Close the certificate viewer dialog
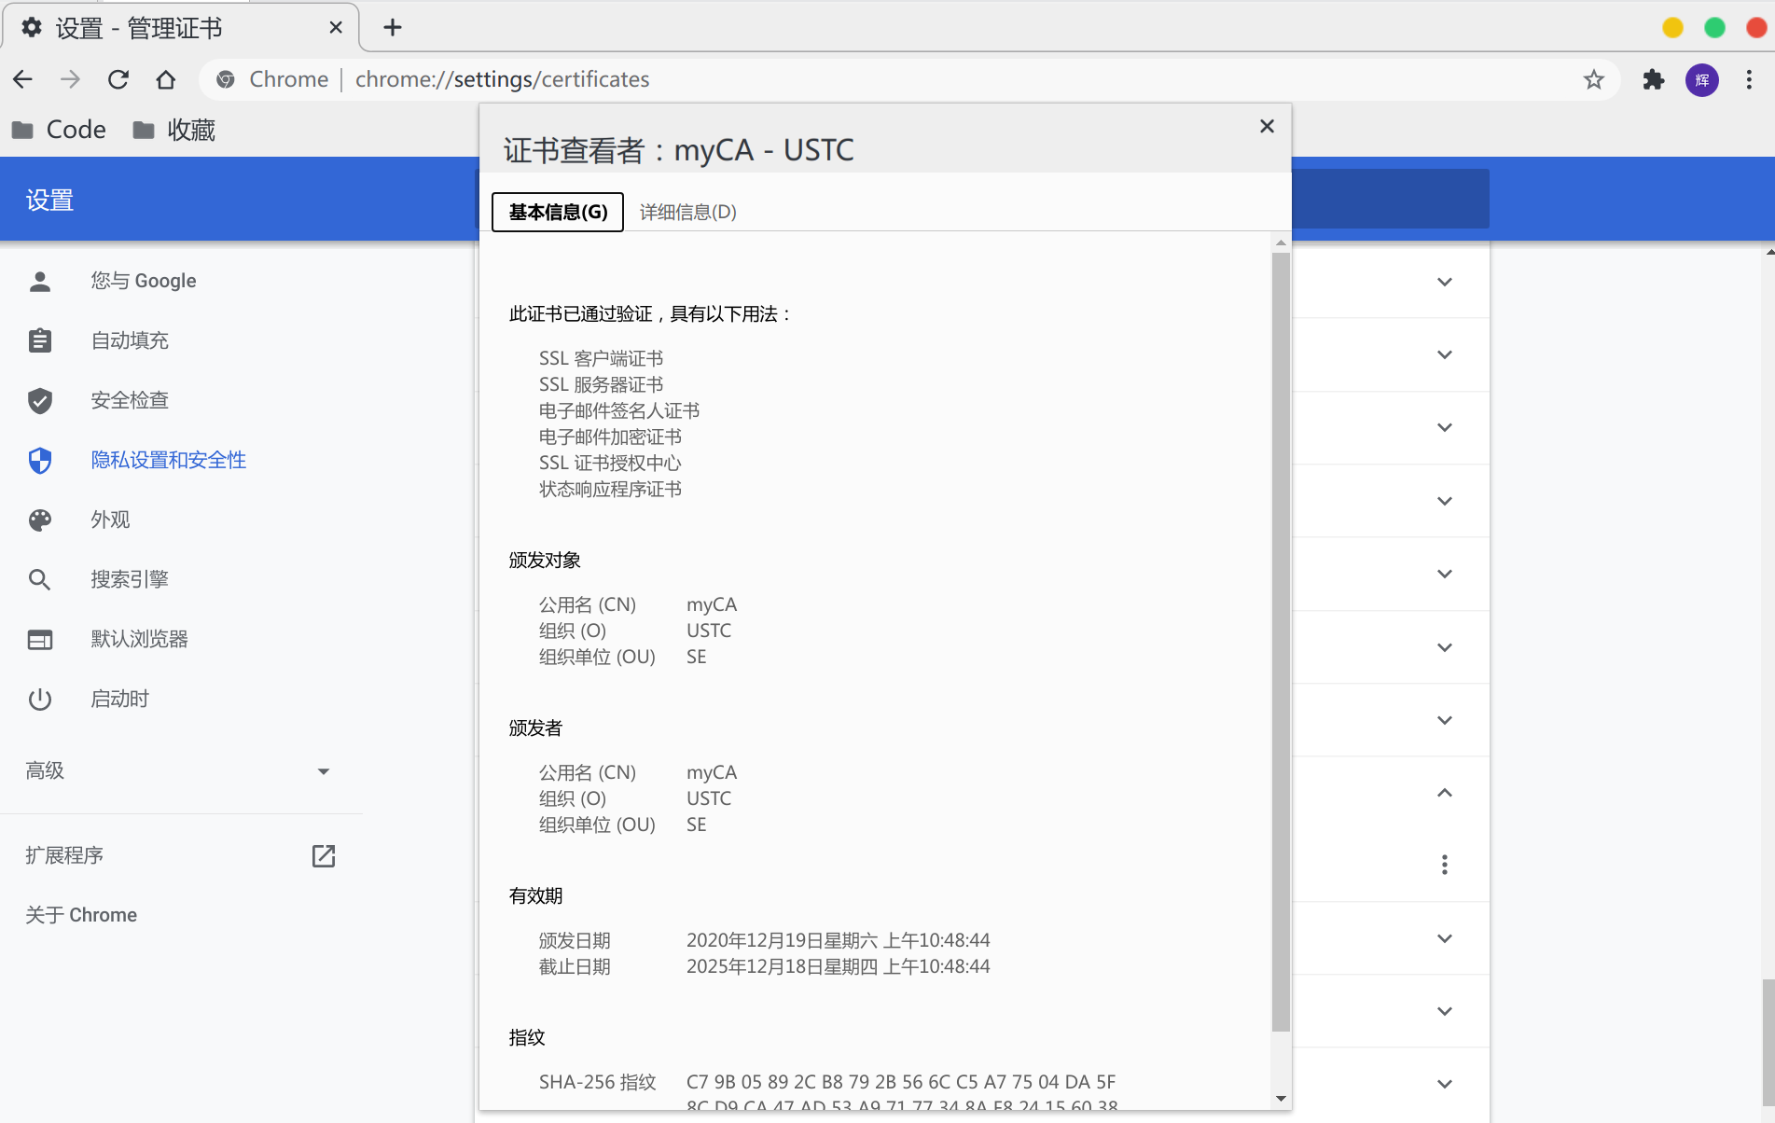The height and width of the screenshot is (1123, 1775). click(x=1267, y=126)
